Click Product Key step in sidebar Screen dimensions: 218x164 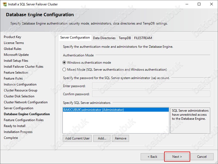(x=12, y=37)
